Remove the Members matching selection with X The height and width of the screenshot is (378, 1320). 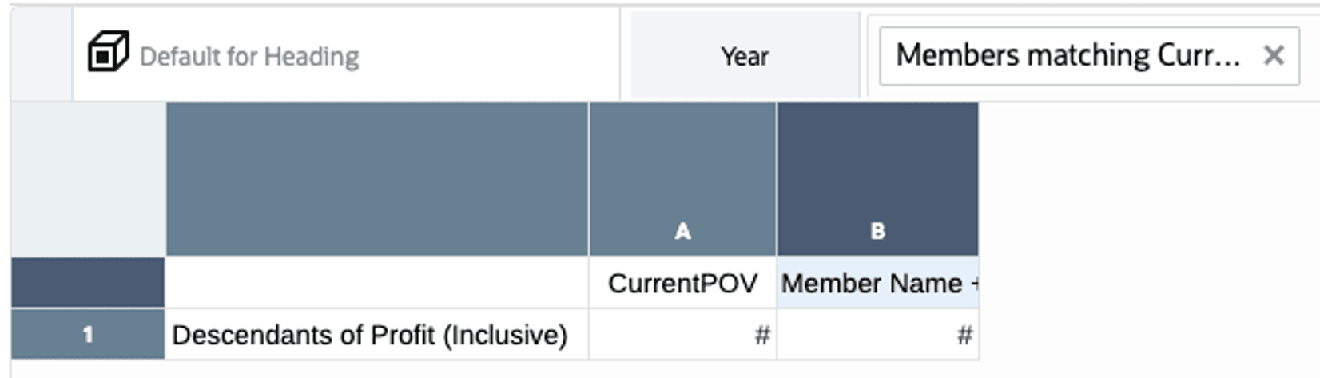(x=1273, y=55)
